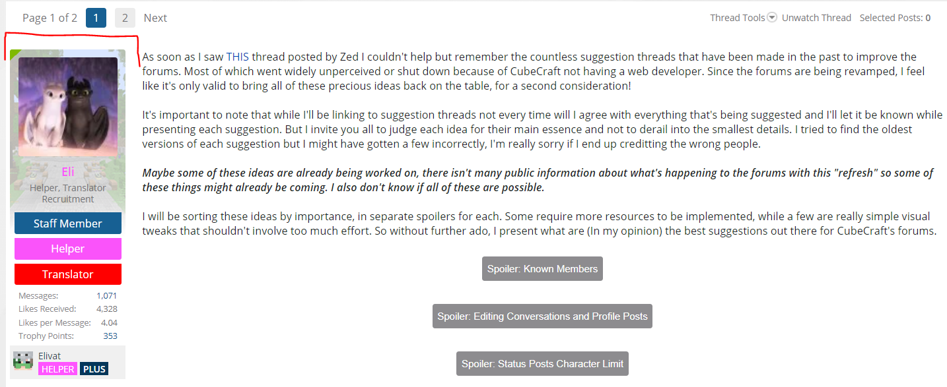Image resolution: width=947 pixels, height=387 pixels.
Task: Click the Next page link
Action: (155, 18)
